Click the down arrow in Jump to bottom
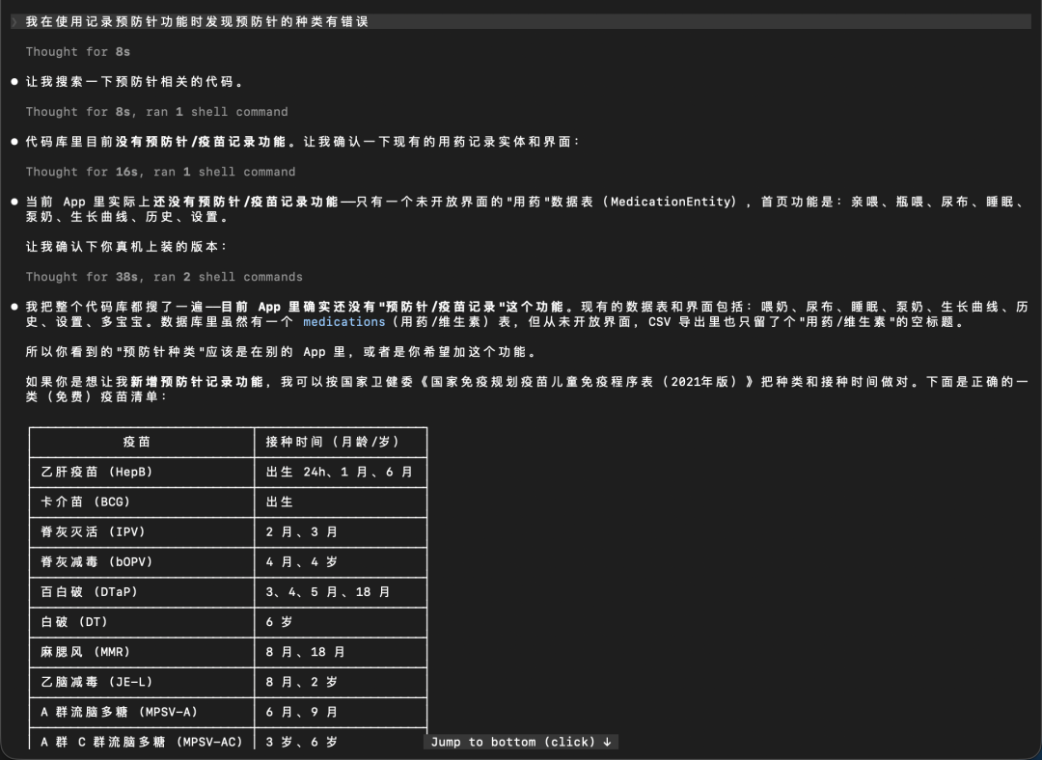This screenshot has width=1042, height=760. [608, 742]
